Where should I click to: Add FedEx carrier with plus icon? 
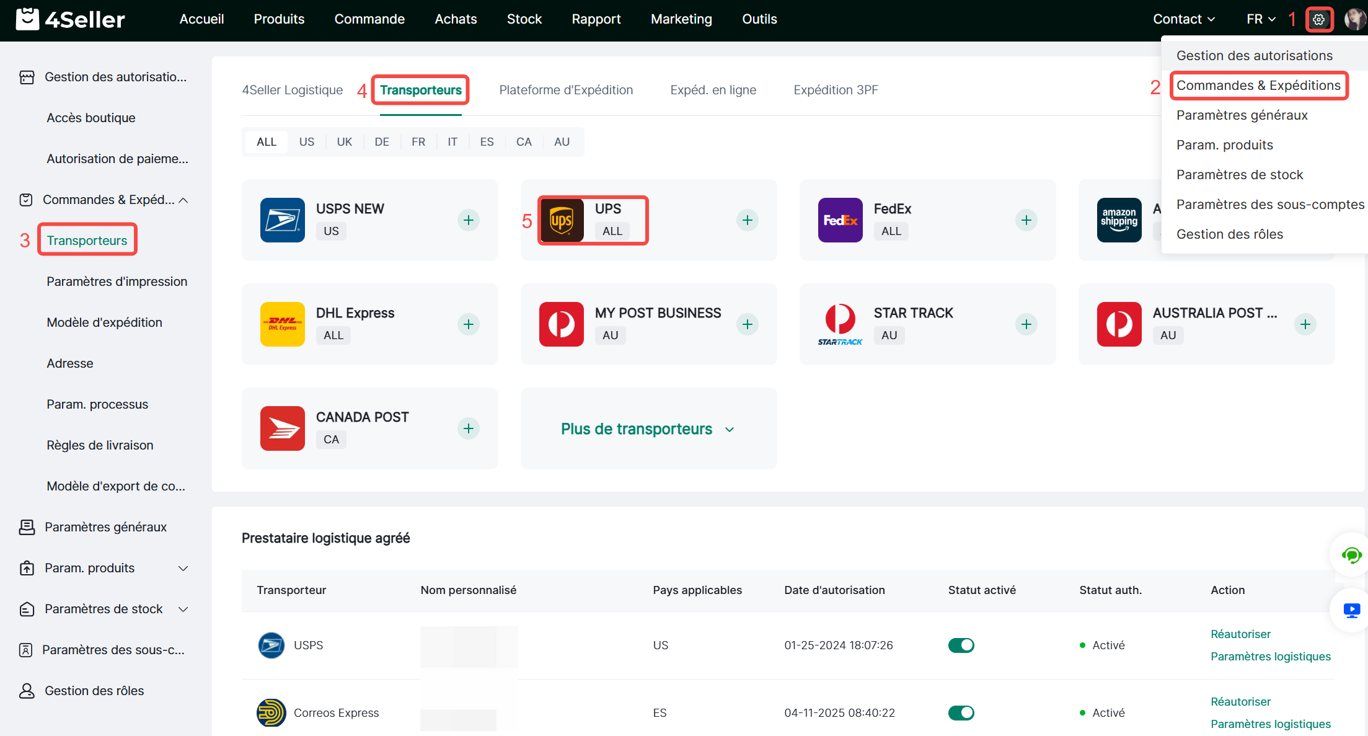point(1026,220)
